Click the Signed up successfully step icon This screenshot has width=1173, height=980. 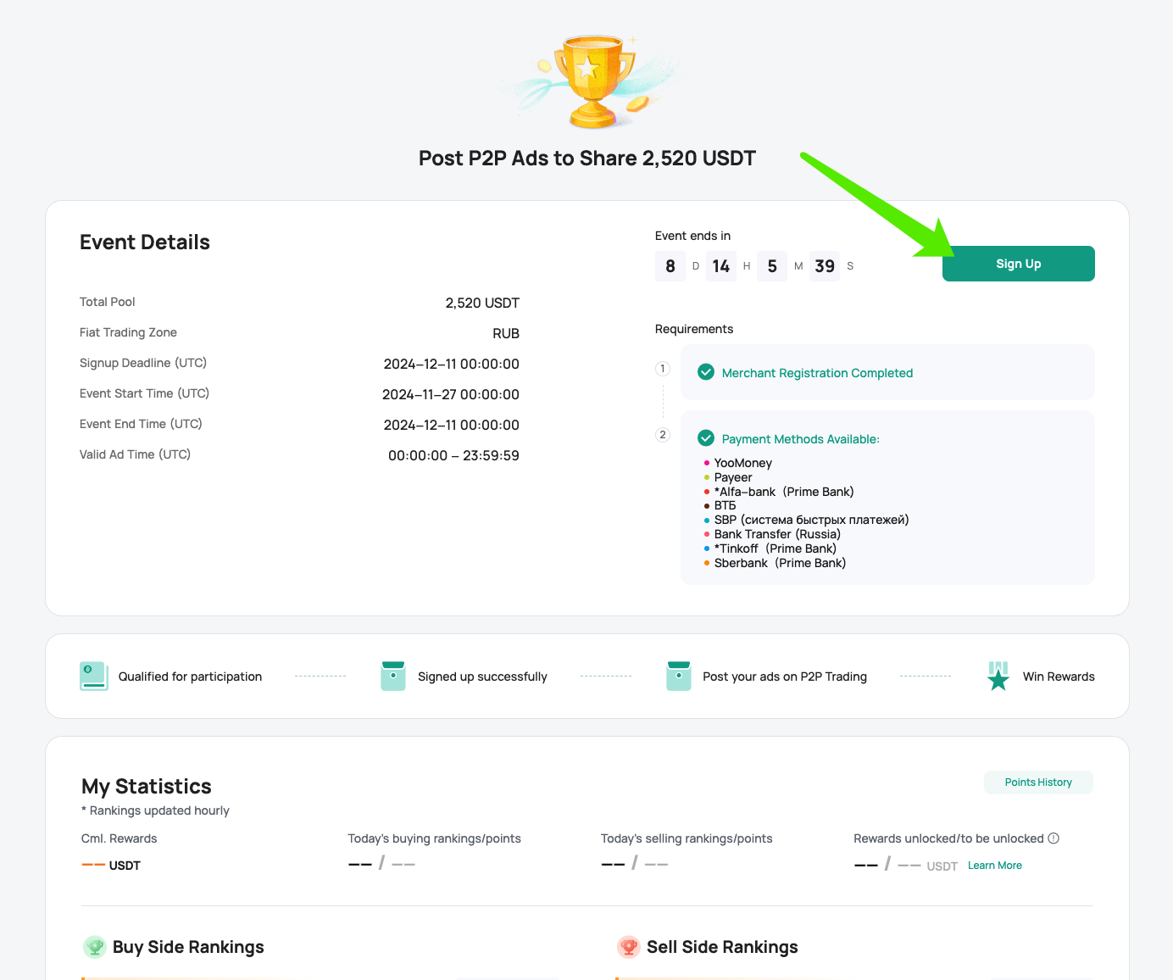pyautogui.click(x=393, y=676)
